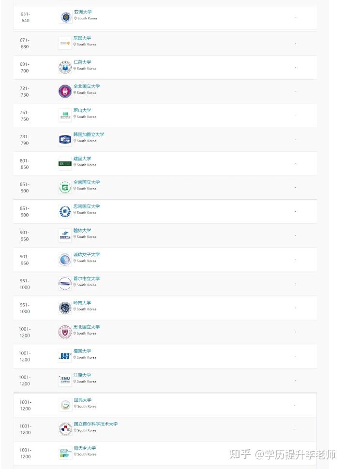
Task: Click the 顺天乡大学 name link
Action: click(x=85, y=448)
